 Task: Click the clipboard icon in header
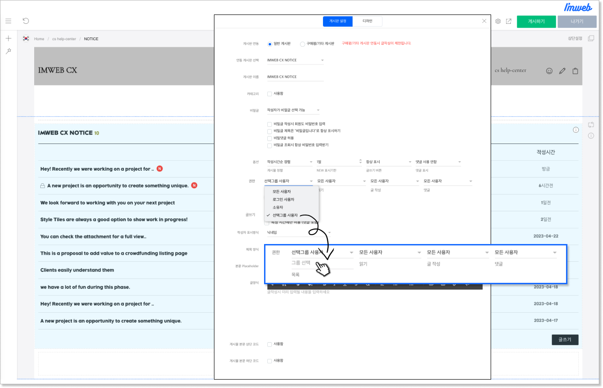(x=575, y=71)
